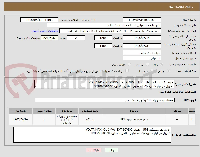
Task: Click the buyer organization name field
Action: [x=104, y=25]
